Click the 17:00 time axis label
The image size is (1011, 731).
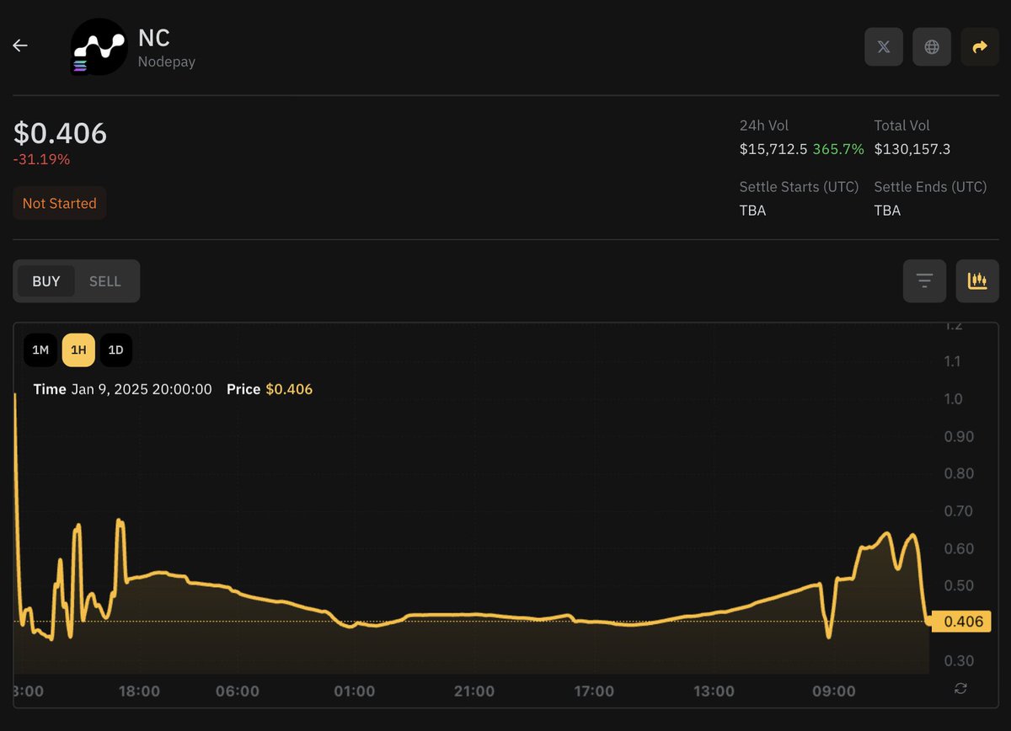click(x=594, y=691)
